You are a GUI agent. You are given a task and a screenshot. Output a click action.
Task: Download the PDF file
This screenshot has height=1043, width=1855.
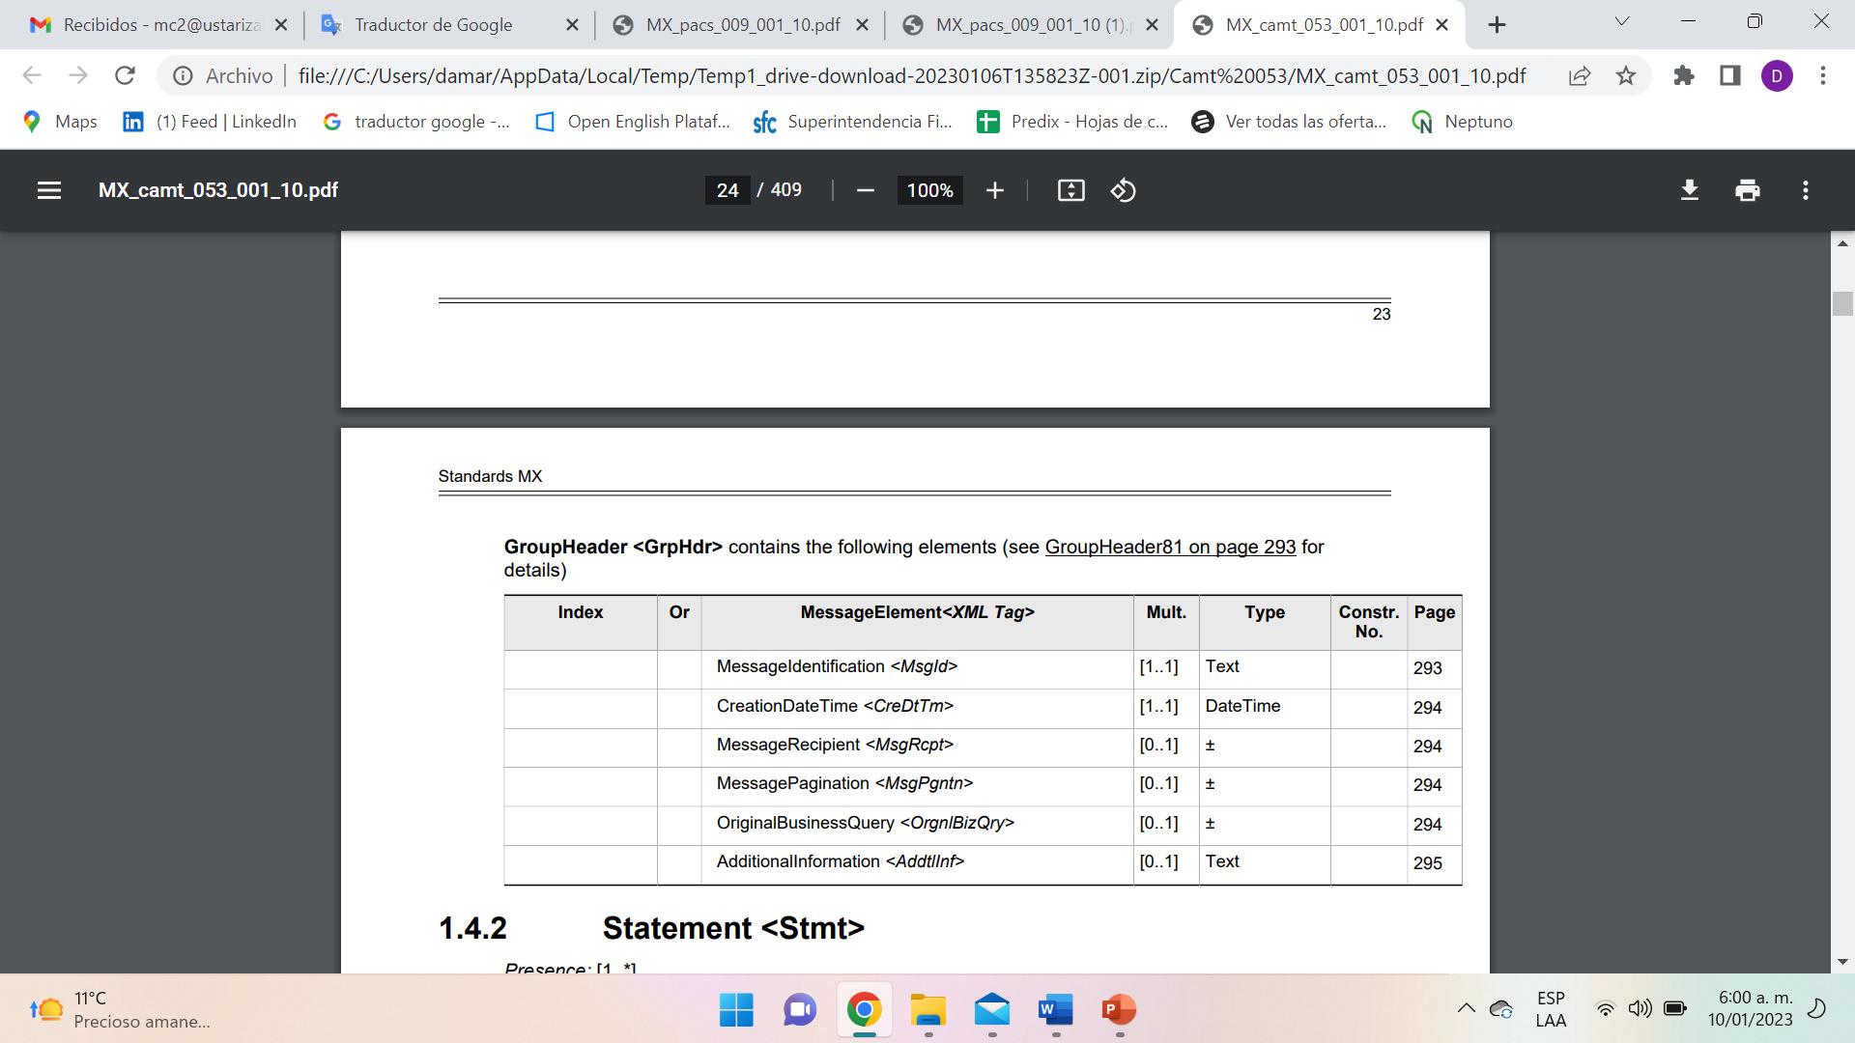point(1689,190)
